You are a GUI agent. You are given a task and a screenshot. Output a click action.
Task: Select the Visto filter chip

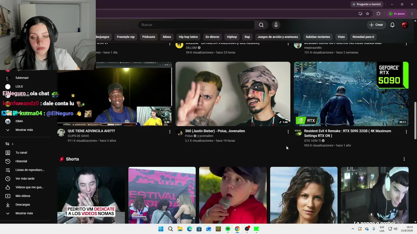[341, 37]
